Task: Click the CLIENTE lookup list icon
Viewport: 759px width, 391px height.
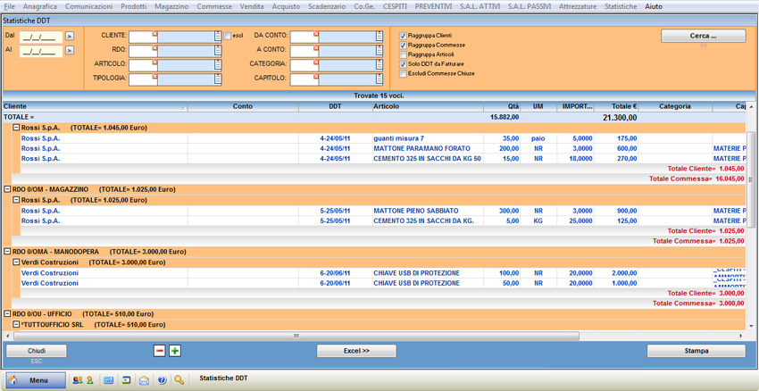Action: coord(218,37)
